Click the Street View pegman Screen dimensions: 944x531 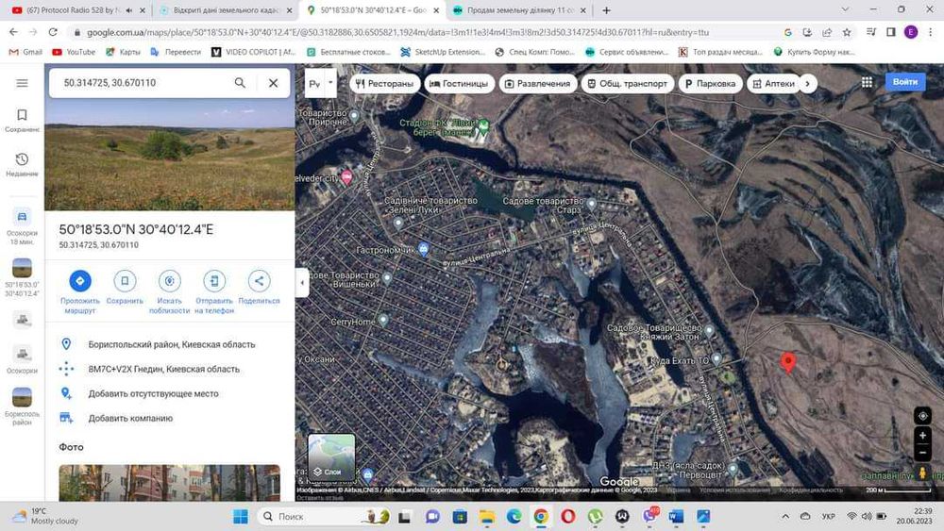(x=922, y=473)
